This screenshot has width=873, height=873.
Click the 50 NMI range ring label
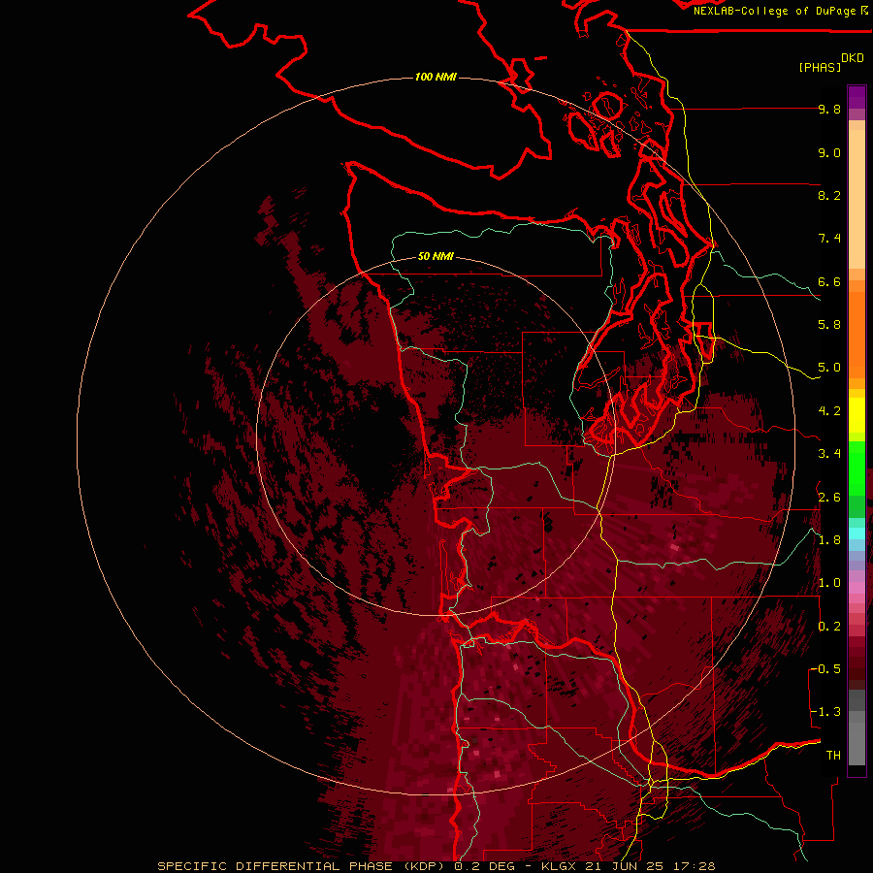click(436, 256)
